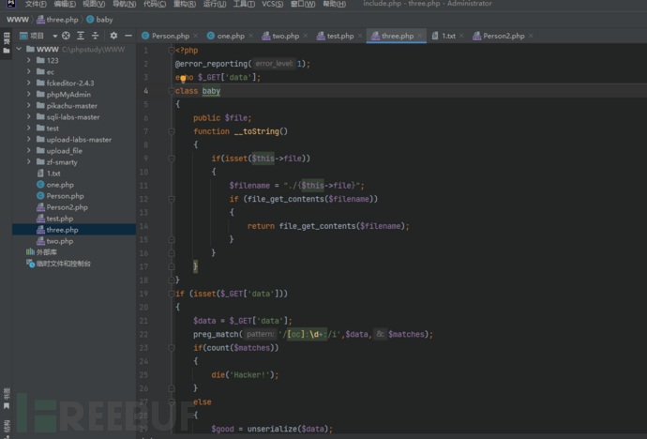Close the Person.php tab
Screen dimensions: 647x439
(x=196, y=36)
